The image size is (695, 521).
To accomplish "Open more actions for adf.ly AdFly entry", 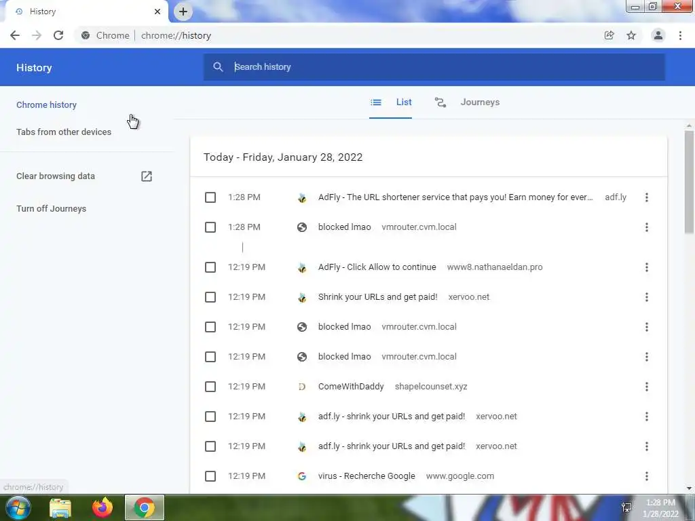I will click(647, 197).
